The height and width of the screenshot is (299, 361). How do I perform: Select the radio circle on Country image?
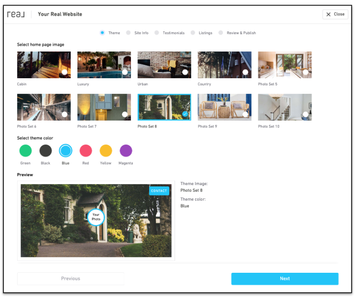point(245,72)
